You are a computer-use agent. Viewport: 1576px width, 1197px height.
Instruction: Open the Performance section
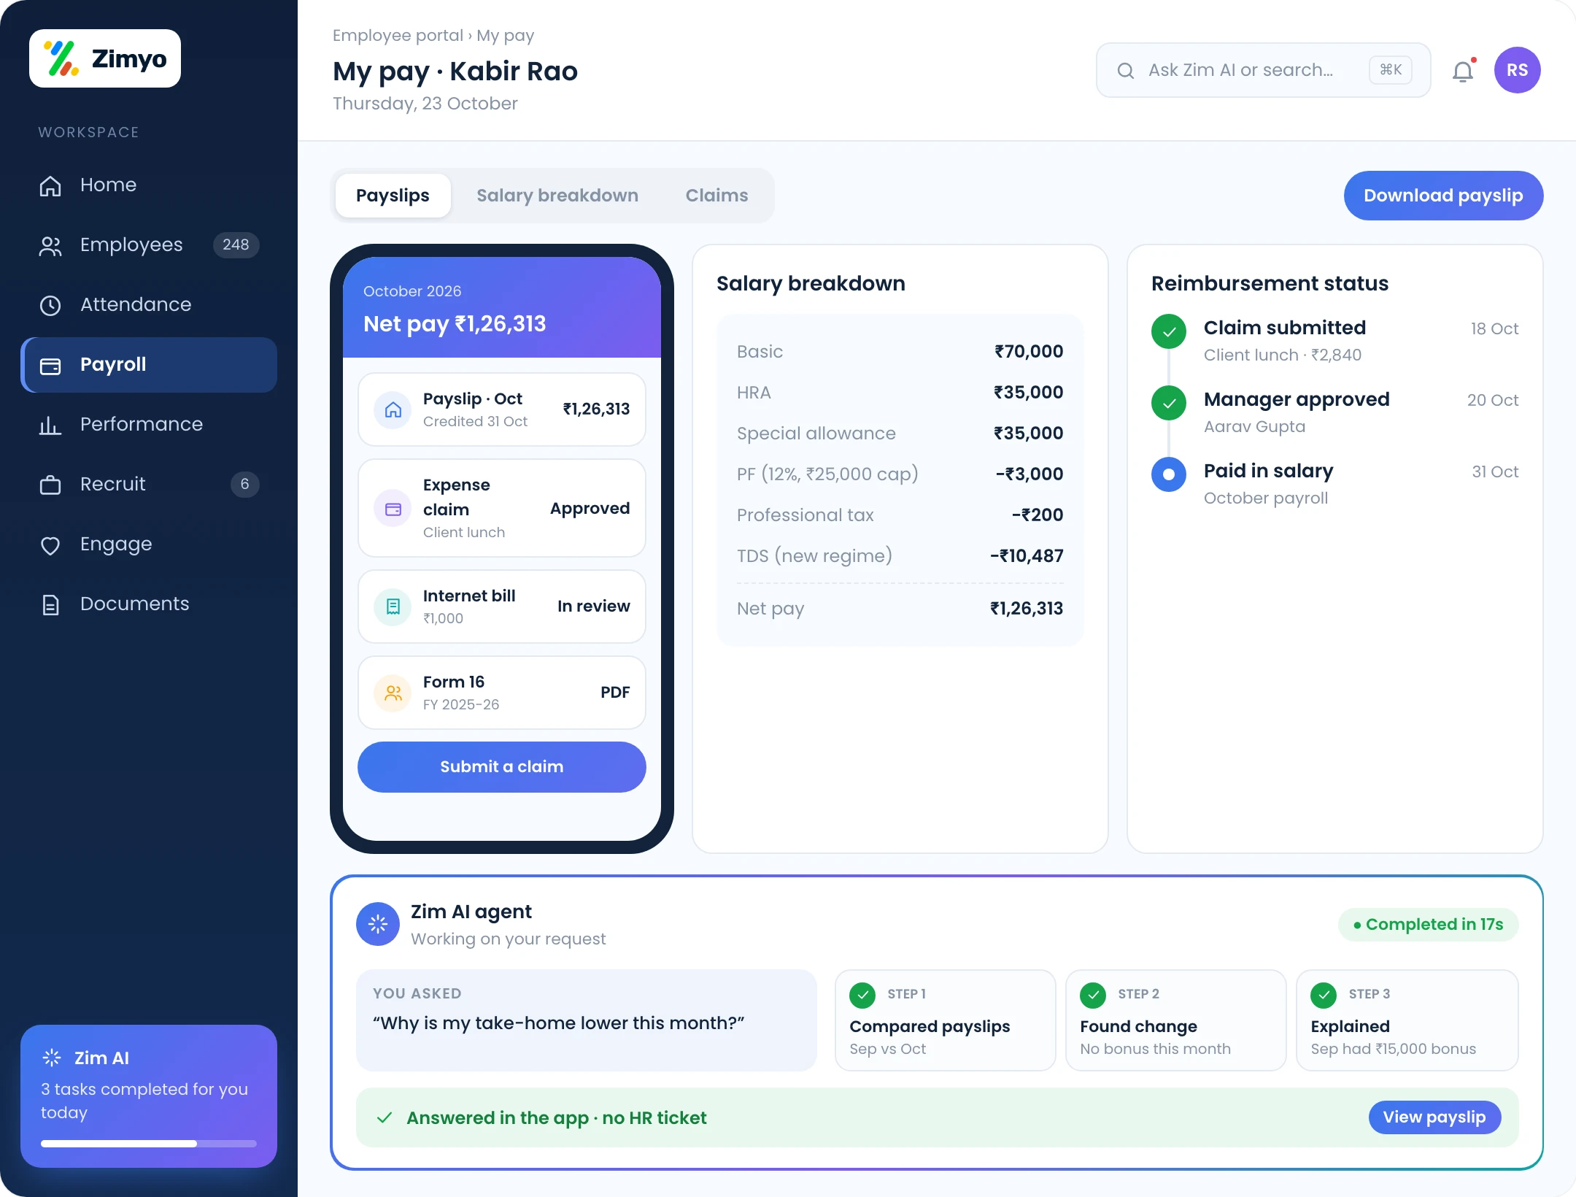149,424
